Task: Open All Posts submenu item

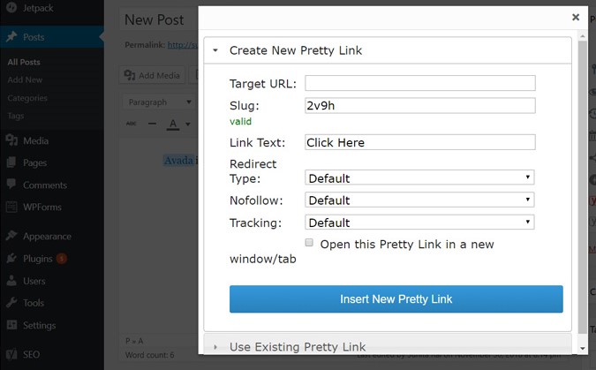Action: [24, 62]
